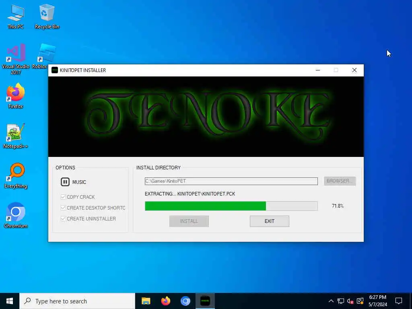Viewport: 412px width, 309px height.
Task: Select the Firefox desktop shortcut
Action: click(x=16, y=96)
